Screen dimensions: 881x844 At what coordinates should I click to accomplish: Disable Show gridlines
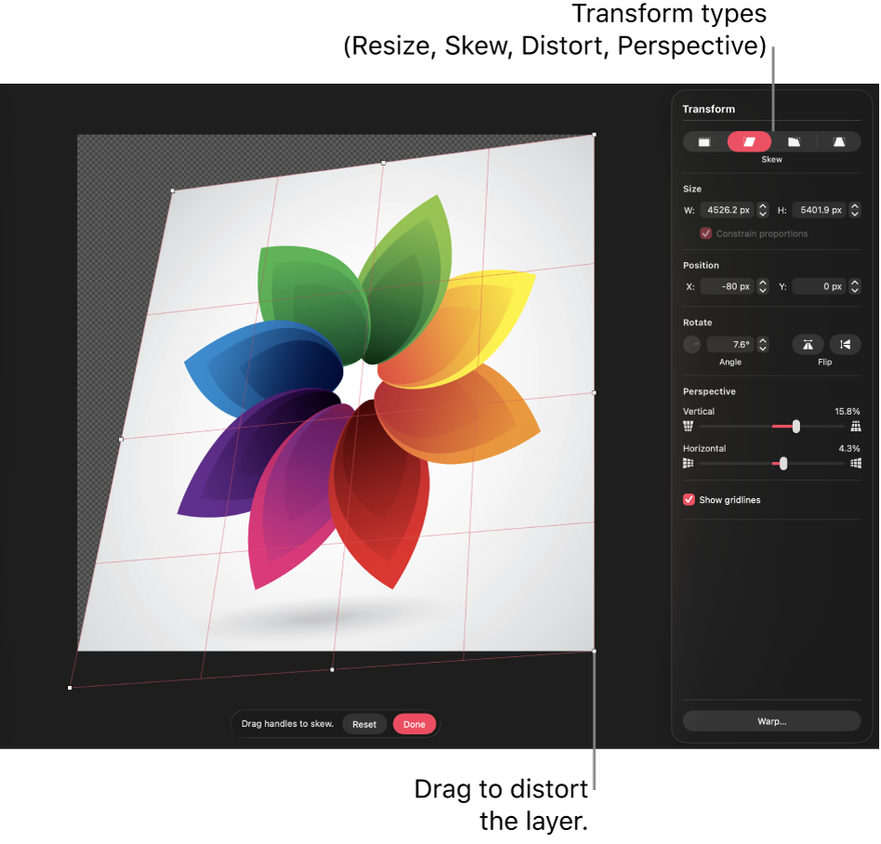pyautogui.click(x=689, y=499)
